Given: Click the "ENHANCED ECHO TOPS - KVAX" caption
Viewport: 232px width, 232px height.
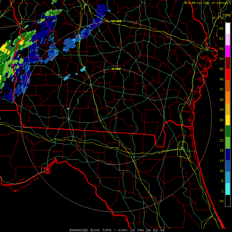Looking at the screenshot, I should point(99,230).
